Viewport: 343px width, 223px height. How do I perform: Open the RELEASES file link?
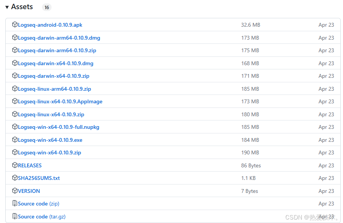30,165
